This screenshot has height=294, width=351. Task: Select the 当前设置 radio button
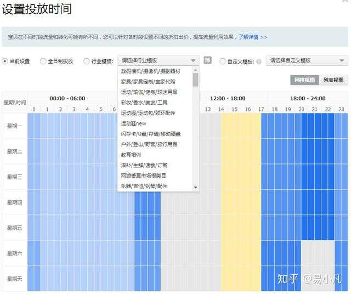click(5, 61)
